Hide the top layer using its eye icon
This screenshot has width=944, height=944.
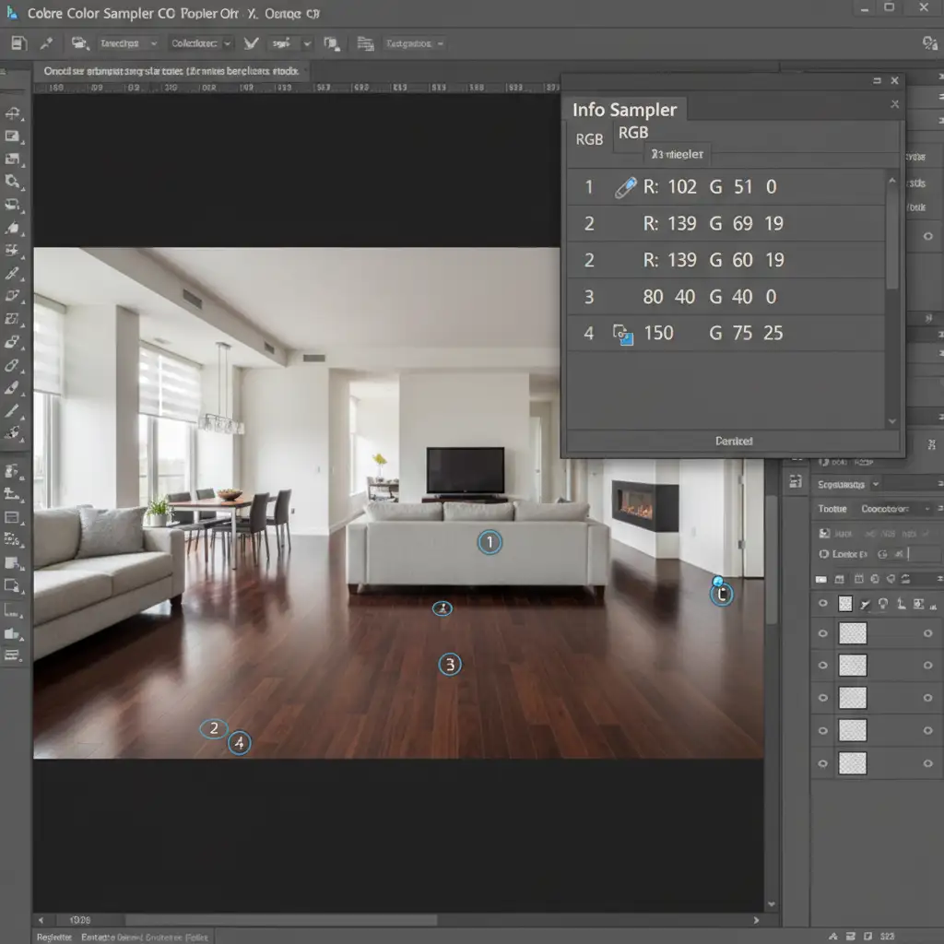tap(823, 604)
